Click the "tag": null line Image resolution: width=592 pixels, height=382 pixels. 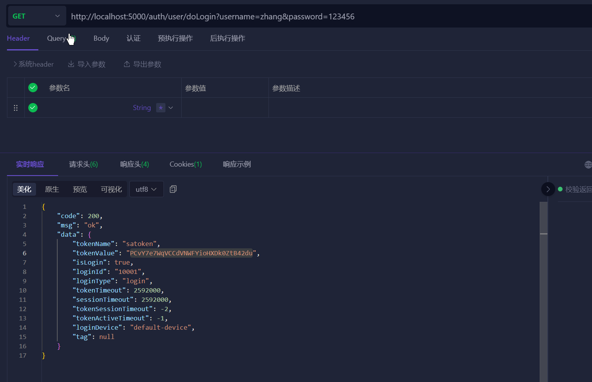[x=93, y=337]
